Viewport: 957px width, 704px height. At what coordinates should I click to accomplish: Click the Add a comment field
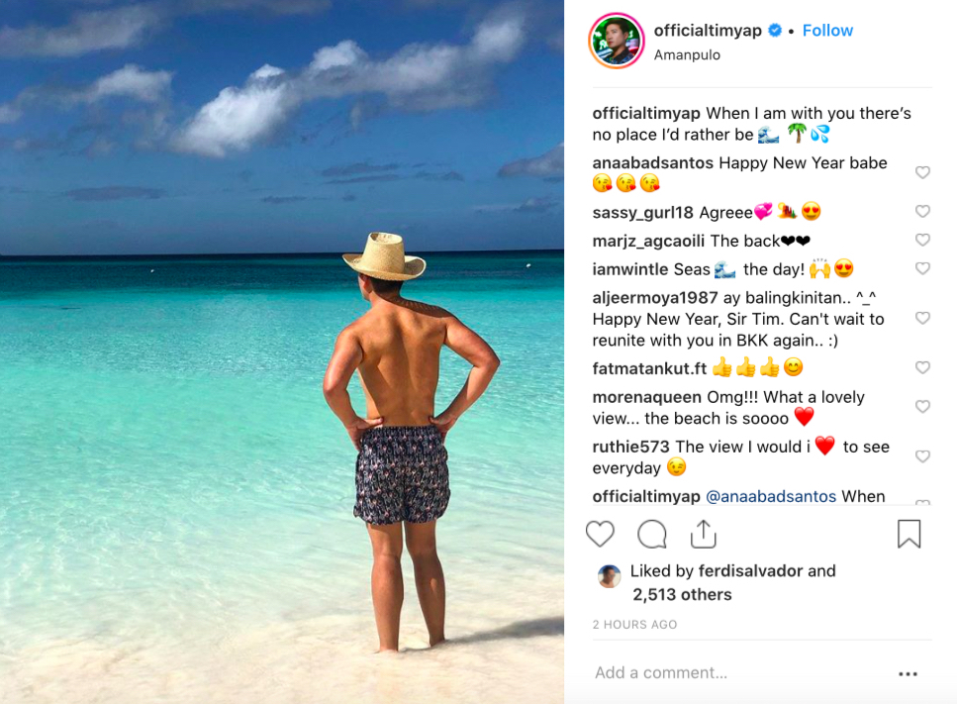point(741,673)
